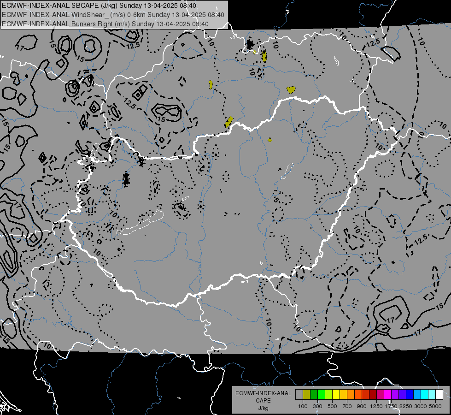
Task: Select the red-orange swatch before the 900 tick
Action: 358,395
